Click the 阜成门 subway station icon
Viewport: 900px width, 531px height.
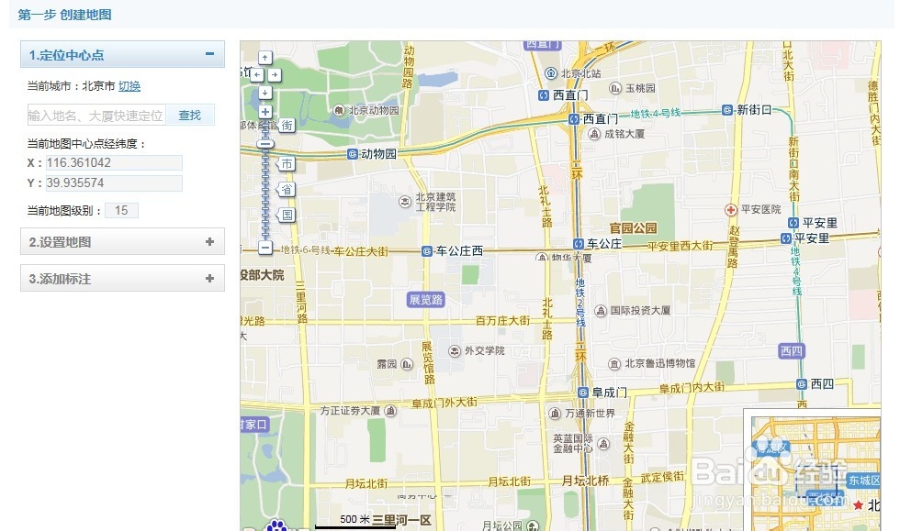[583, 393]
